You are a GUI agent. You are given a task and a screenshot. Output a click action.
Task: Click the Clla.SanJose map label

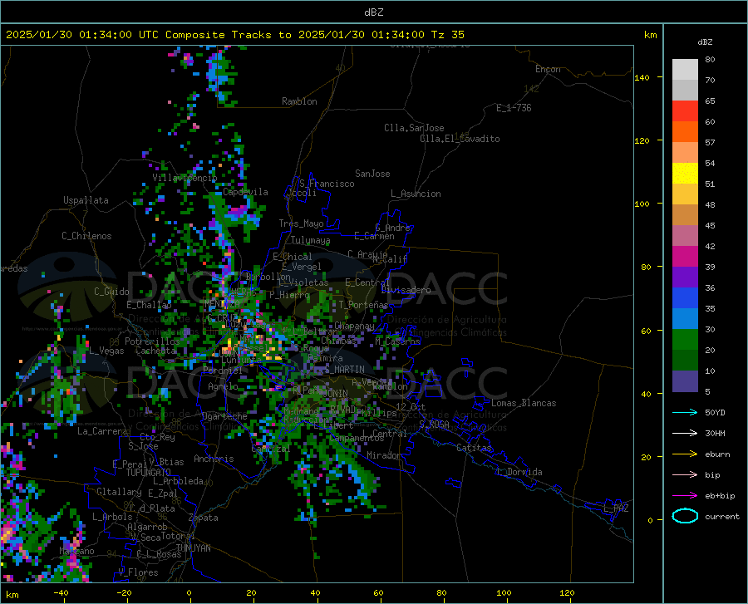click(414, 128)
